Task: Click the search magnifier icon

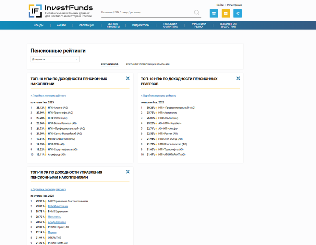Action: coord(197,13)
